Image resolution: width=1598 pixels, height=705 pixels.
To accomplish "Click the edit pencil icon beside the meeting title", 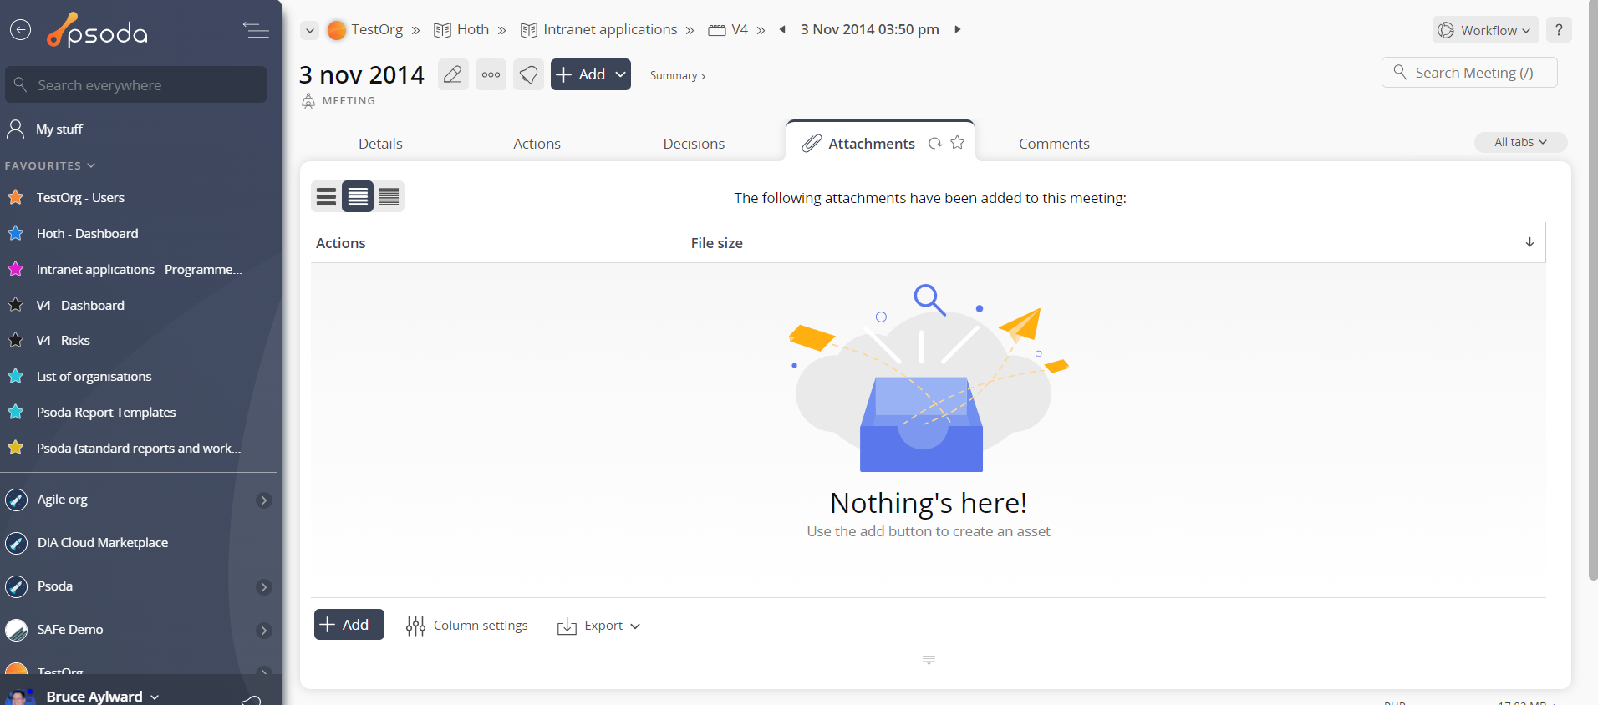I will [x=453, y=74].
